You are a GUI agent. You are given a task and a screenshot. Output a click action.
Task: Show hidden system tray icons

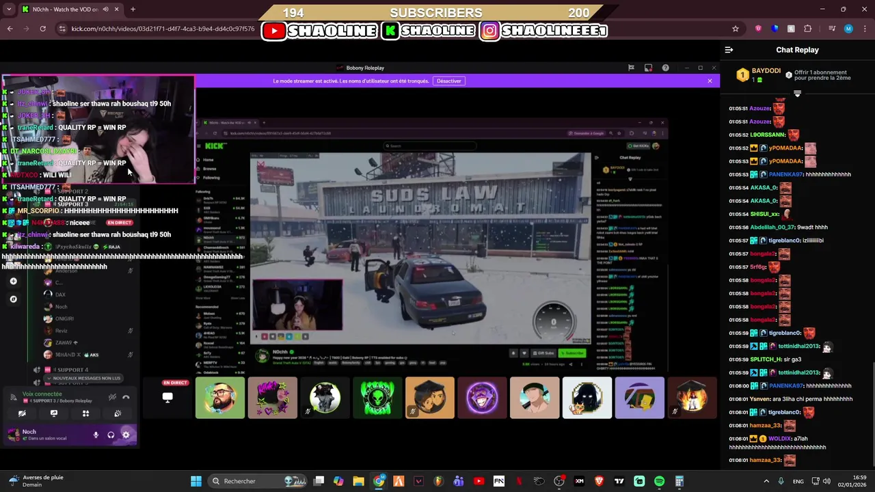click(766, 481)
